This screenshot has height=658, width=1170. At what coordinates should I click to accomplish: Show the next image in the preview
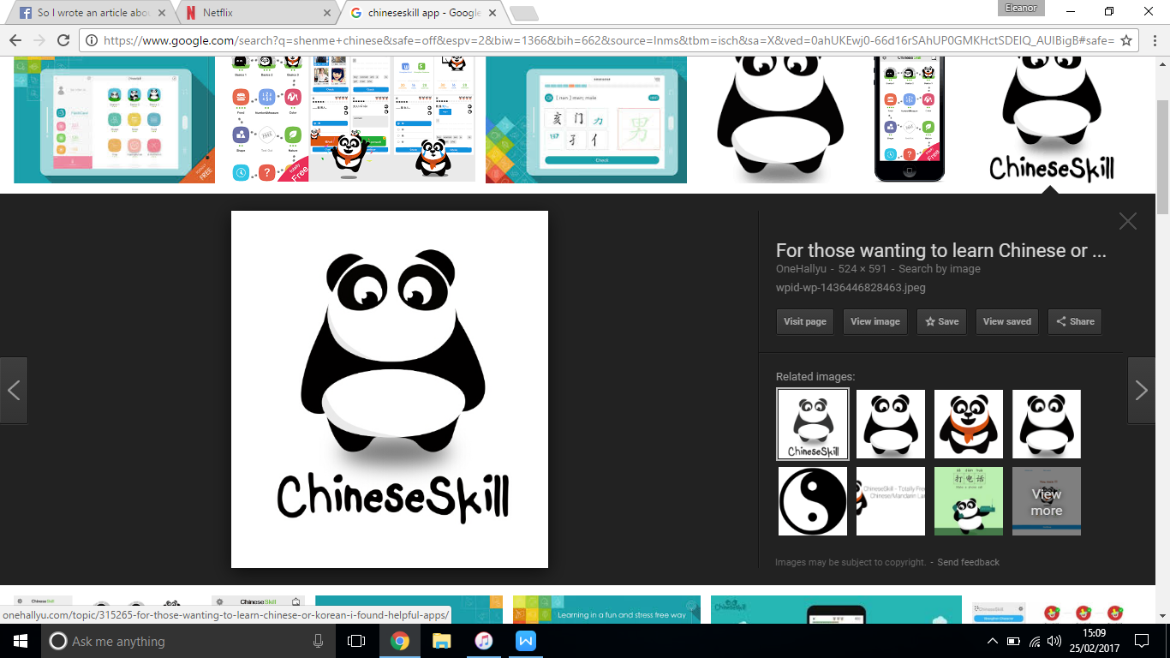pos(1142,391)
